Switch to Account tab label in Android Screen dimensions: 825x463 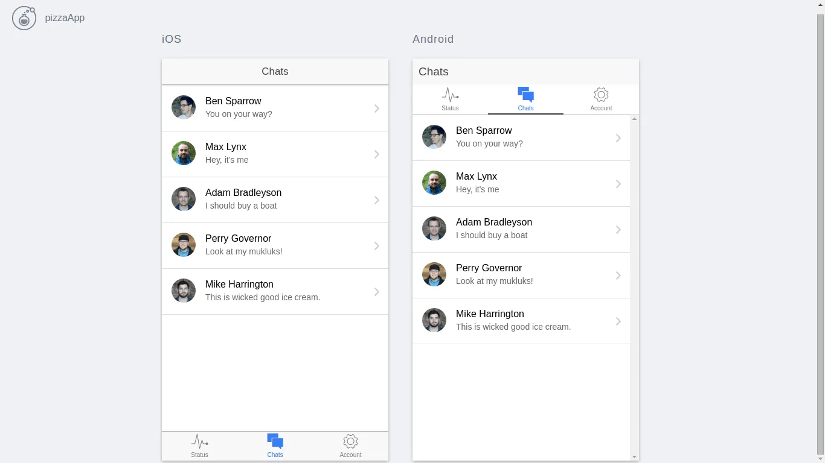601,109
